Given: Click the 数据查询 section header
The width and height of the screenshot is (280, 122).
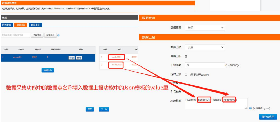Looking at the screenshot, I should (x=209, y=18).
